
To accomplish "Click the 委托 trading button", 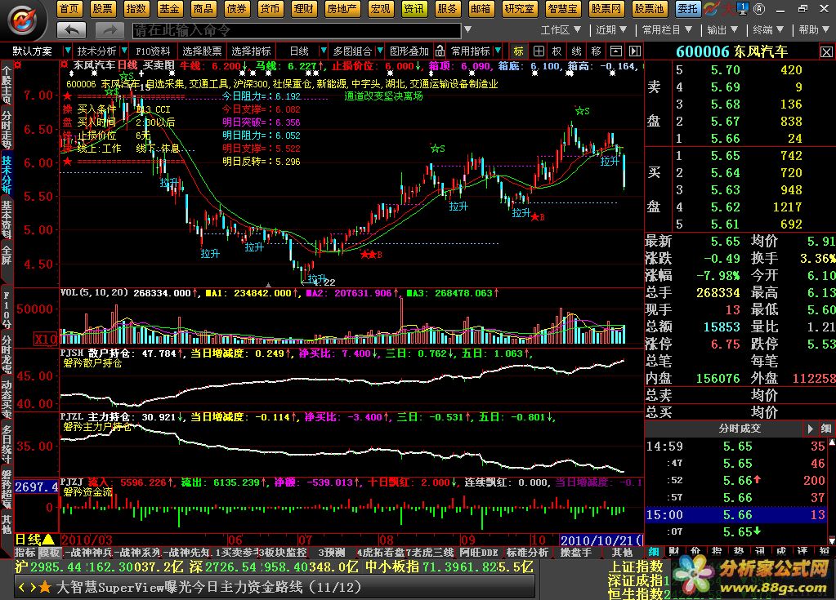I will click(x=687, y=8).
